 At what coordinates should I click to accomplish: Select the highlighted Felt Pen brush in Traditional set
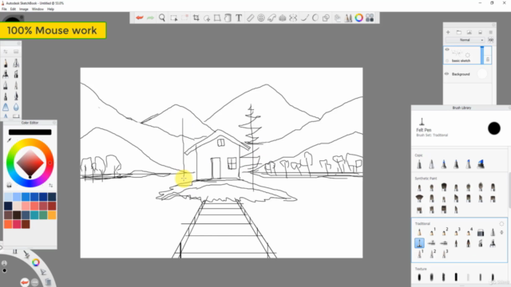click(419, 242)
